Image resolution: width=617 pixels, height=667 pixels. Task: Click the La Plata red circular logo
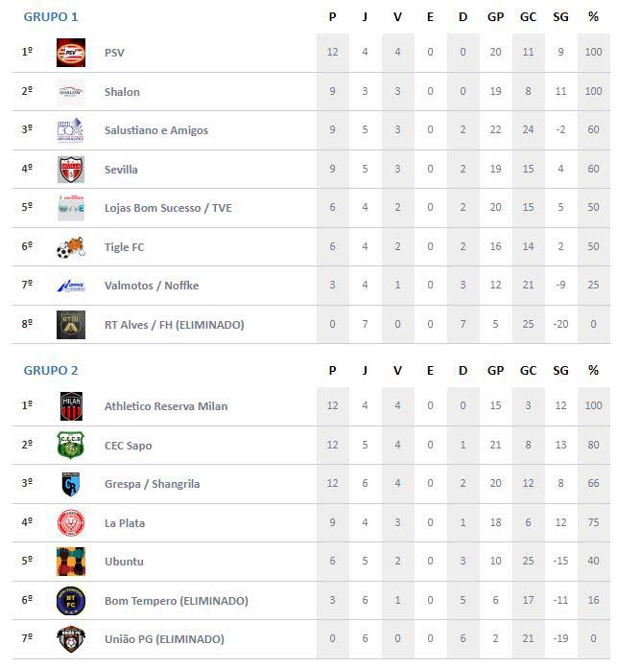point(71,523)
